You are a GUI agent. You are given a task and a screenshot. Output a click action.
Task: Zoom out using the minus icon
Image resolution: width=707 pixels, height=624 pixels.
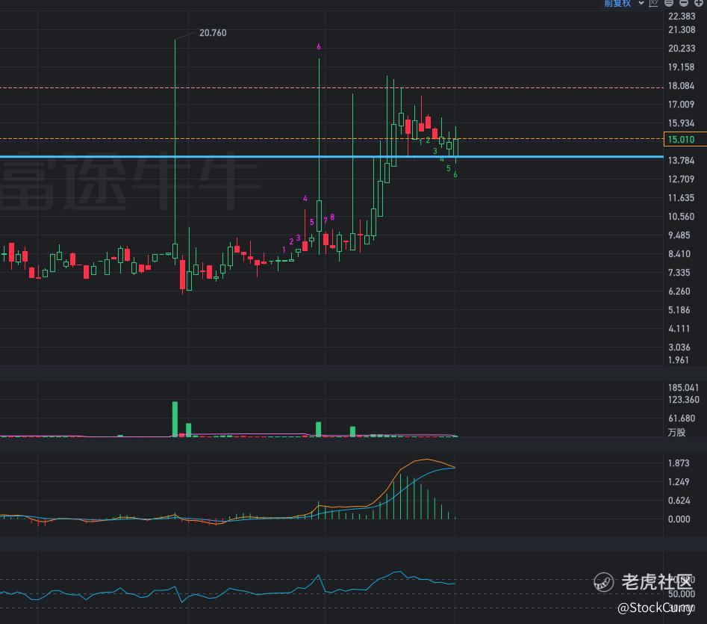[684, 3]
